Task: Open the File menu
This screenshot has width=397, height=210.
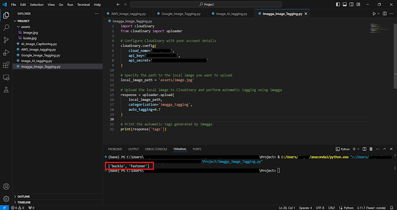Action: point(13,4)
